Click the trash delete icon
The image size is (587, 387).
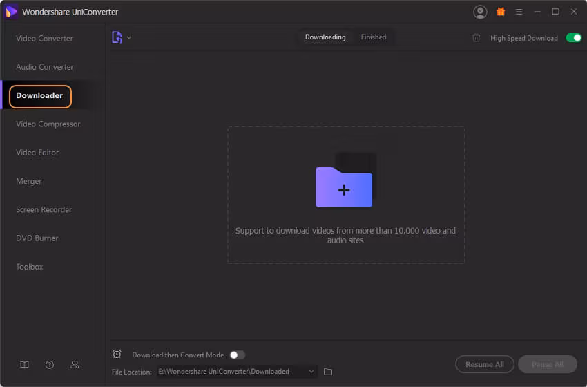click(x=476, y=38)
